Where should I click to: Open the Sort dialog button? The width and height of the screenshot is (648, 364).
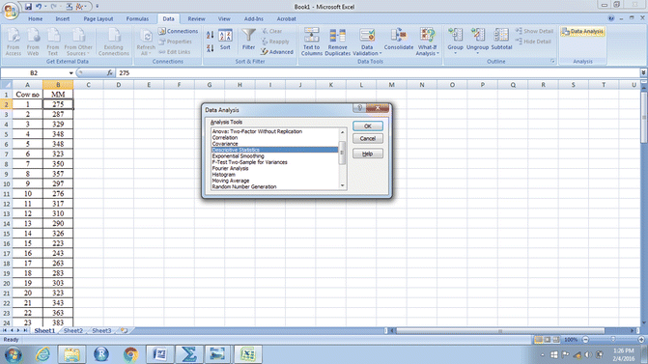tap(225, 41)
